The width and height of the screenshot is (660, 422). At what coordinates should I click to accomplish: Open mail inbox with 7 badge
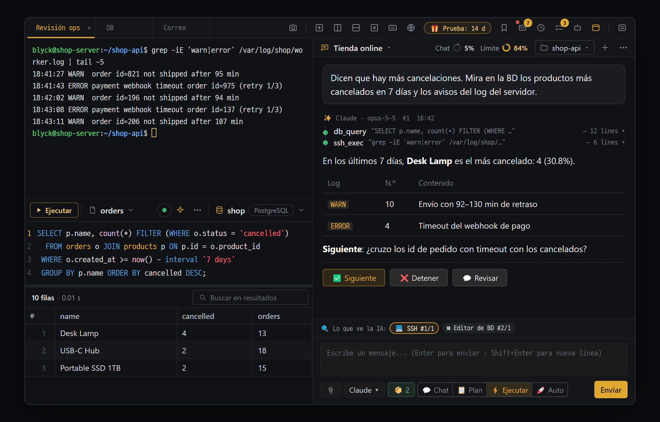coord(522,28)
